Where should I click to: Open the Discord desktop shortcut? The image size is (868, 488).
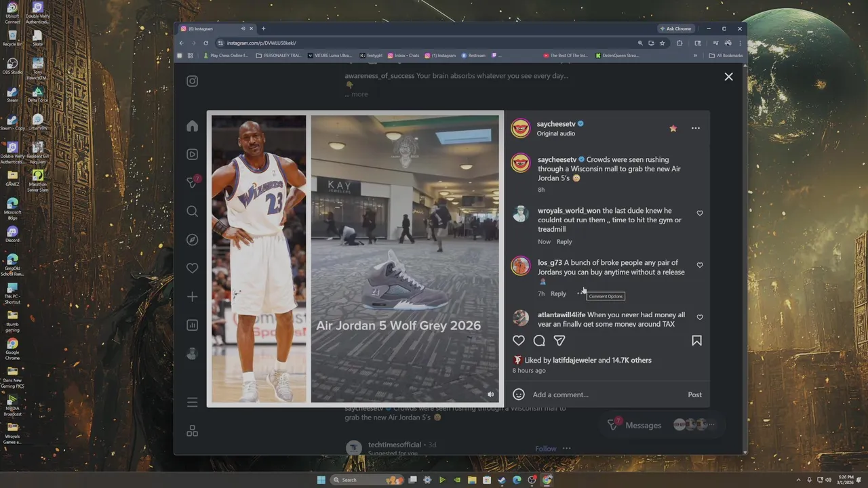pyautogui.click(x=12, y=234)
